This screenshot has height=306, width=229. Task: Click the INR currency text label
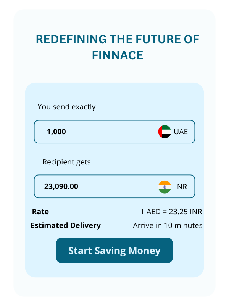(x=181, y=187)
